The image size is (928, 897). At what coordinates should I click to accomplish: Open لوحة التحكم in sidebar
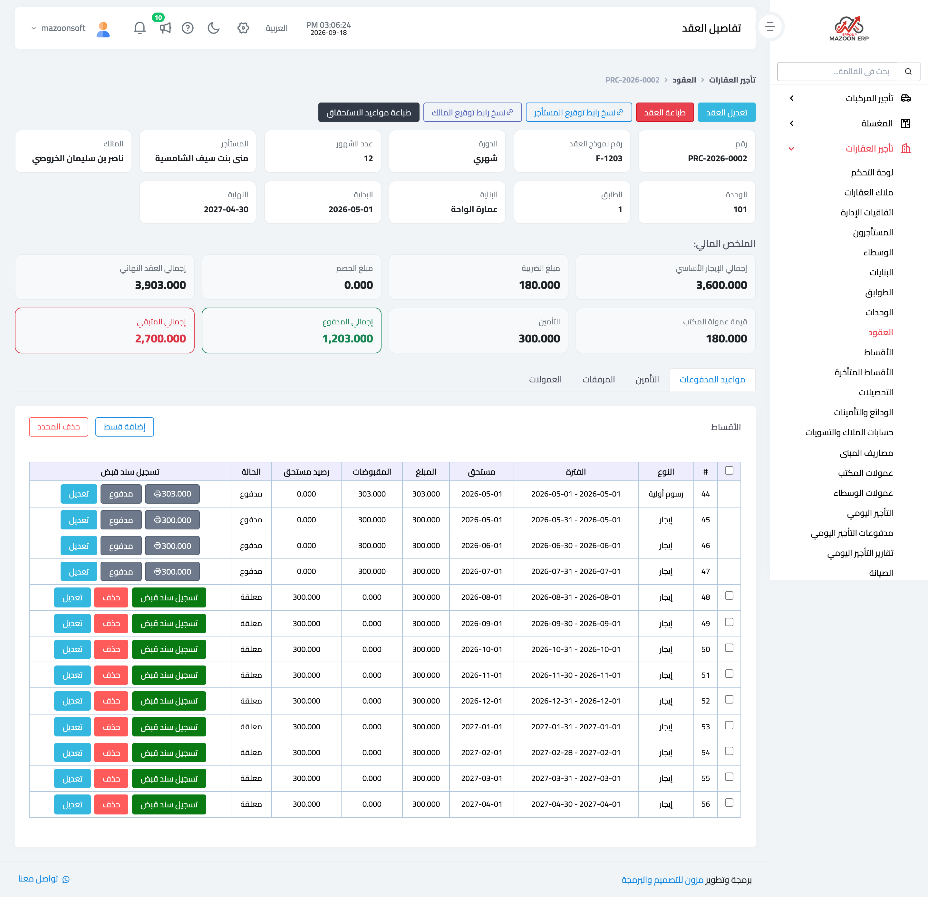[872, 172]
